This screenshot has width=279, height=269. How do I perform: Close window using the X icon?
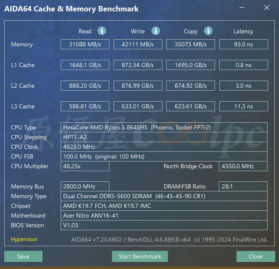click(266, 8)
